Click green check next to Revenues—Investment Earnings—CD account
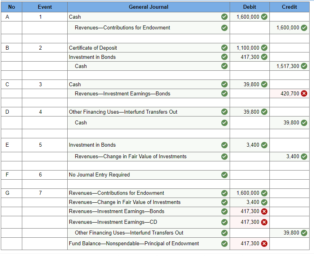Screen dimensions: 314x256 point(224,222)
